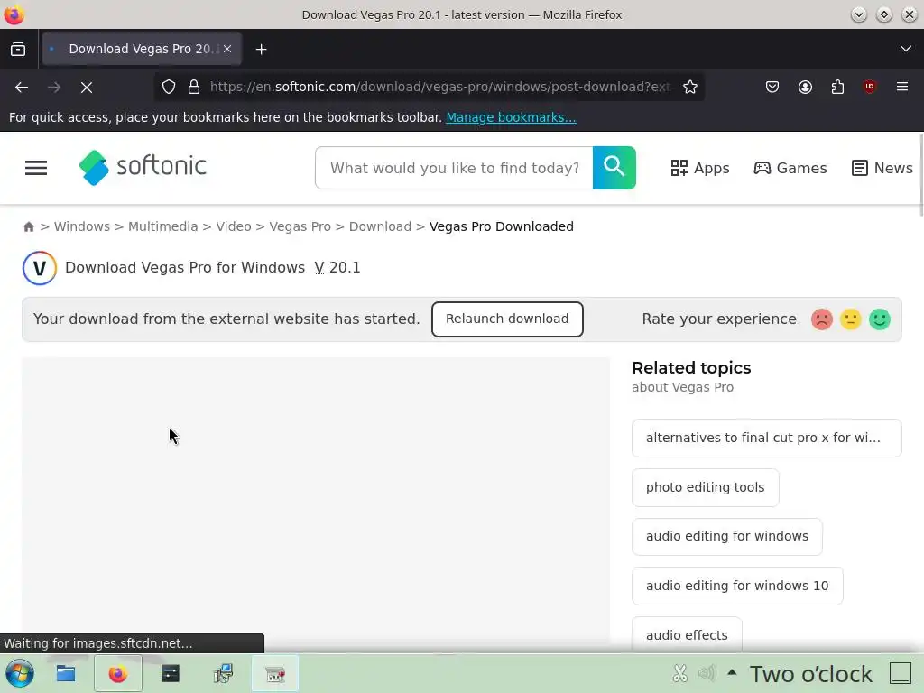Open the Apps navigation item
924x693 pixels.
700,168
